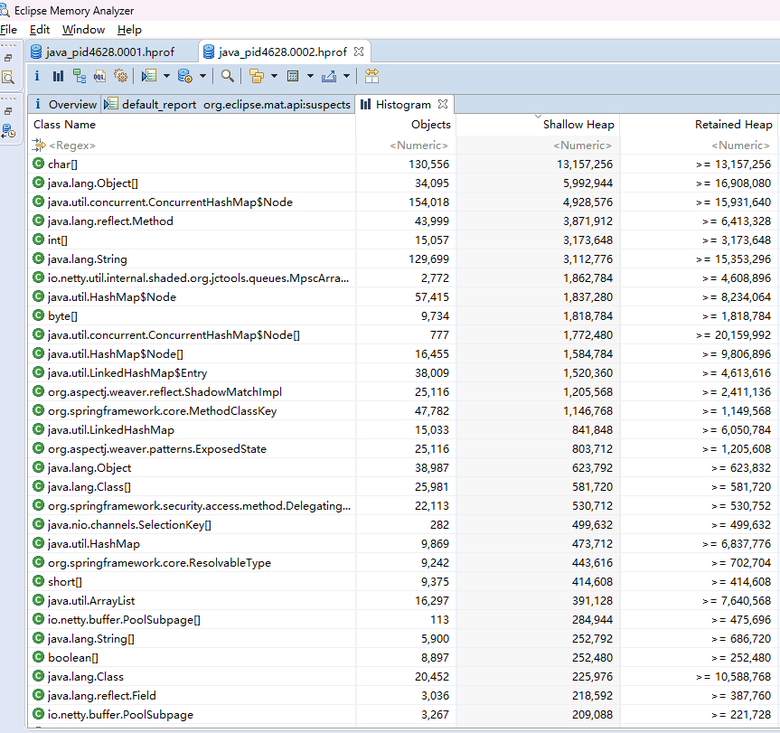Open the thread overview gear icon
Screen dimensions: 780x733
pyautogui.click(x=120, y=76)
